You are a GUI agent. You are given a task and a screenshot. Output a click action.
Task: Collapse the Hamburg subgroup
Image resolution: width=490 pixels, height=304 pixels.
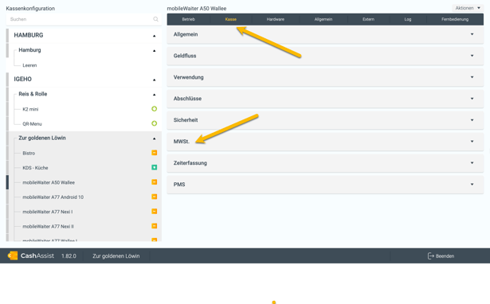[x=154, y=50]
